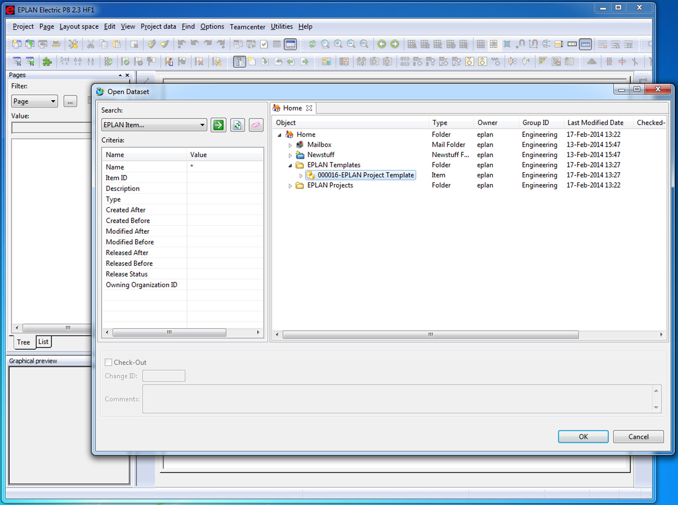Click the green puzzle piece toolbar icon
678x505 pixels.
coord(47,62)
